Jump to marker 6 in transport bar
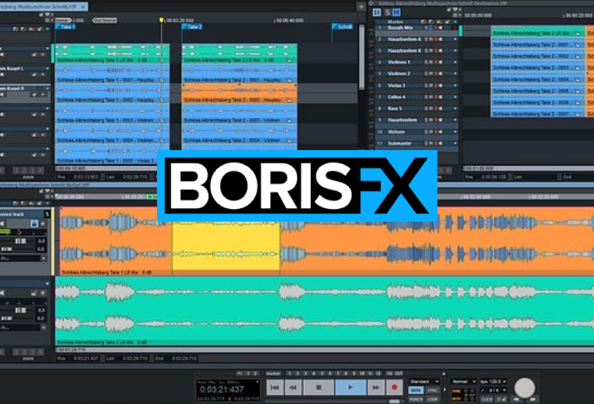The image size is (594, 404). (x=330, y=374)
